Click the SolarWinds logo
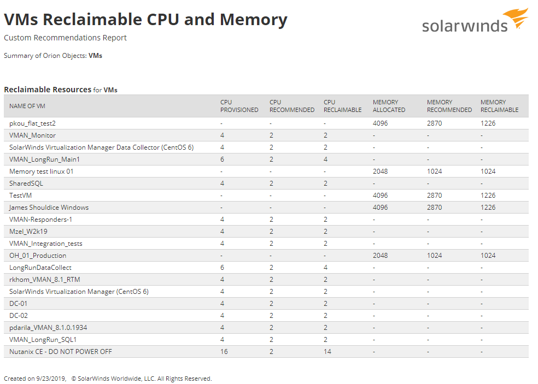 tap(475, 22)
